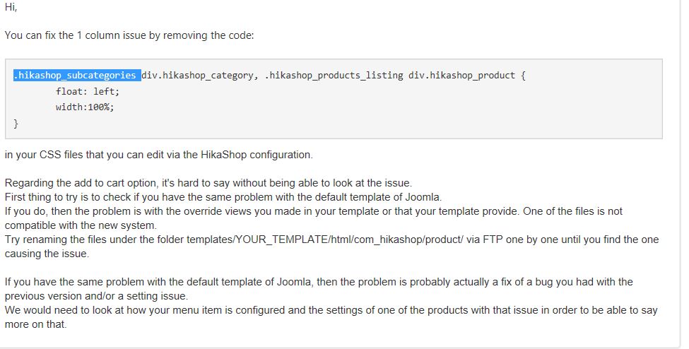Click the "previous version and/or a setting issue" line
This screenshot has width=689, height=349.
coord(96,296)
